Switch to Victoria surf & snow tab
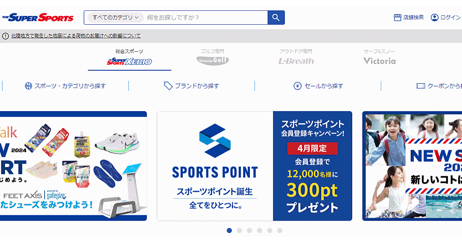 coord(379,57)
